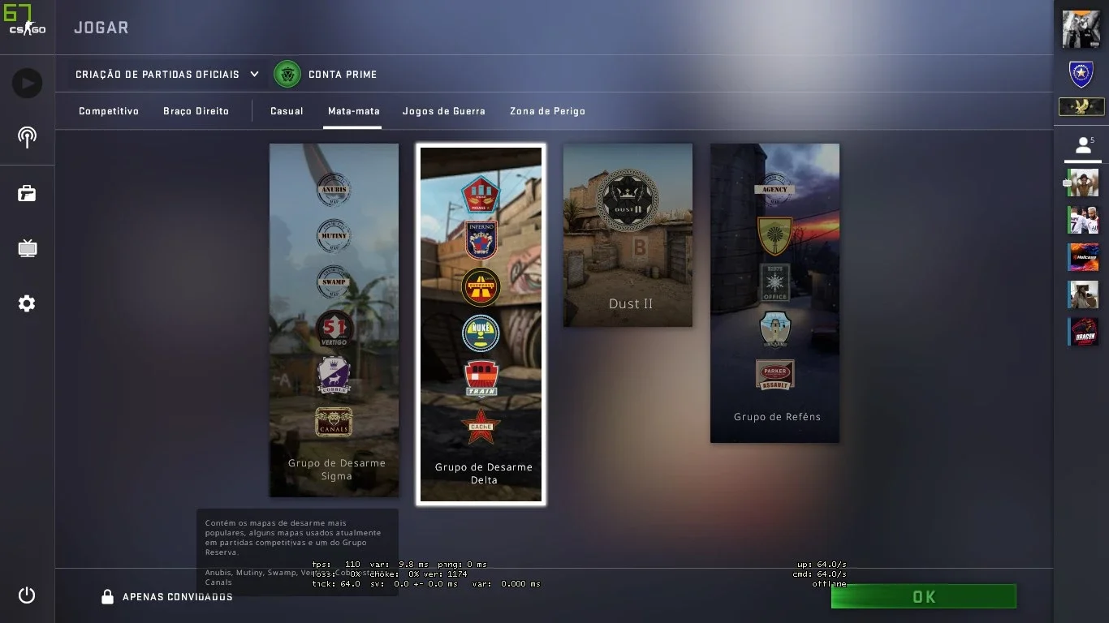
Task: Click the Office map badge
Action: click(x=775, y=282)
